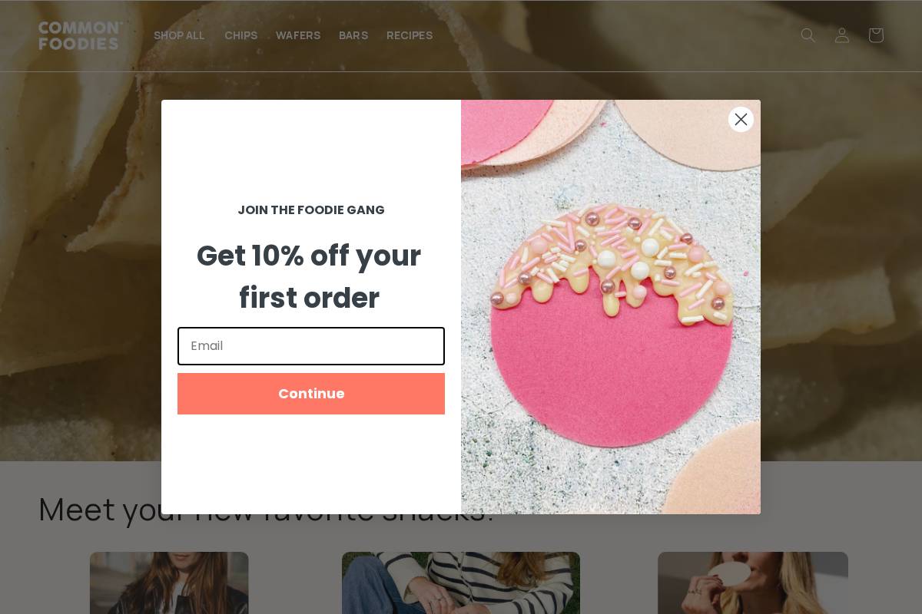922x614 pixels.
Task: Click the Common Foodies logo
Action: pyautogui.click(x=80, y=35)
